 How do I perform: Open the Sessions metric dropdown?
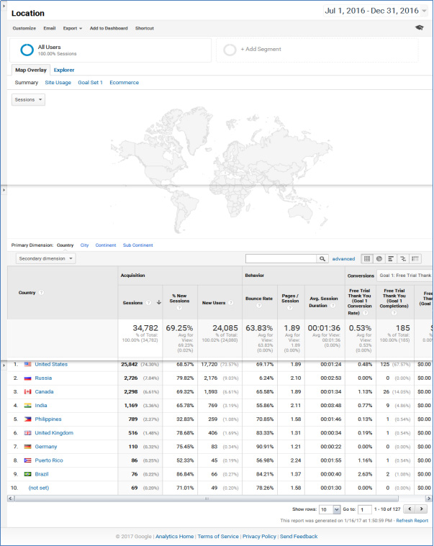point(29,100)
